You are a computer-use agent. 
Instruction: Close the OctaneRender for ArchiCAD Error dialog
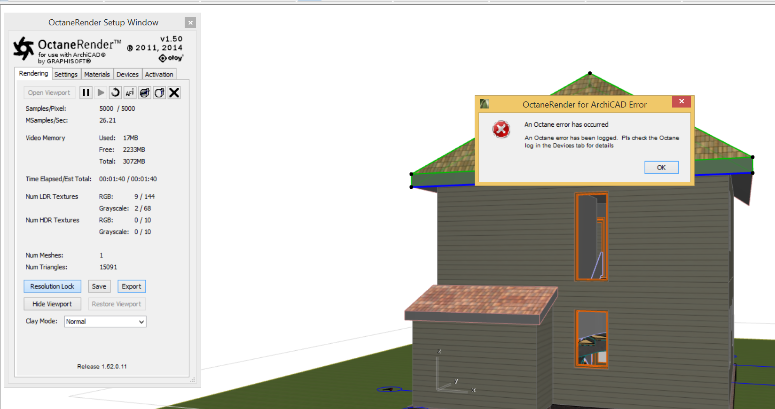[681, 101]
